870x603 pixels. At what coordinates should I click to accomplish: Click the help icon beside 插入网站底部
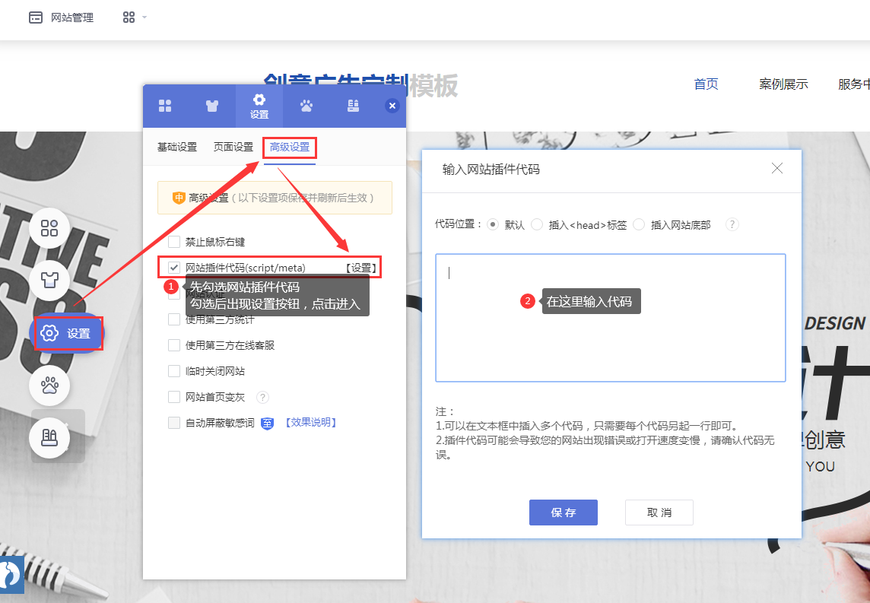pos(732,224)
